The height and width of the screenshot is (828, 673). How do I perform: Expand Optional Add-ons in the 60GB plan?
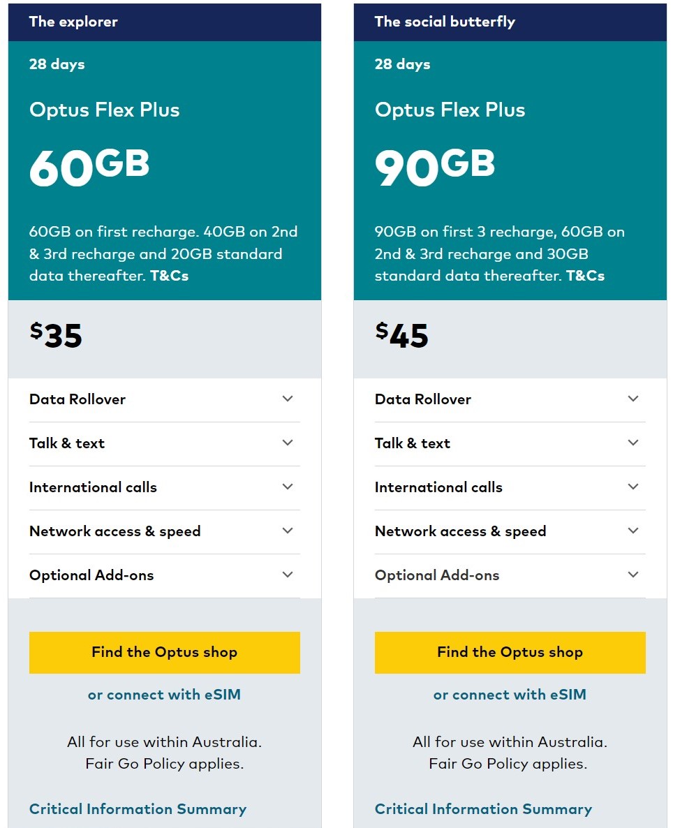click(164, 575)
